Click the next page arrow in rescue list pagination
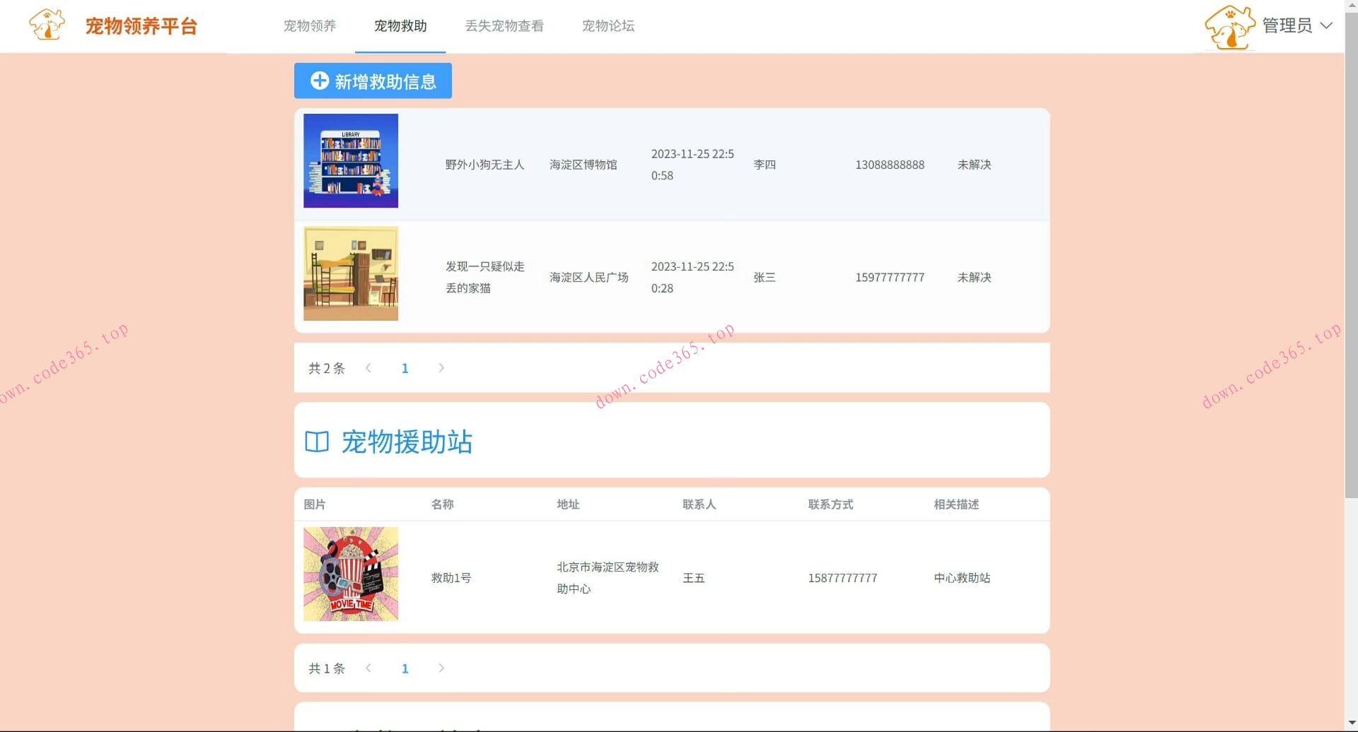1358x732 pixels. (441, 368)
